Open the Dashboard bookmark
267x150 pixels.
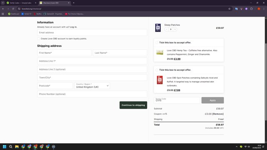[14, 14]
